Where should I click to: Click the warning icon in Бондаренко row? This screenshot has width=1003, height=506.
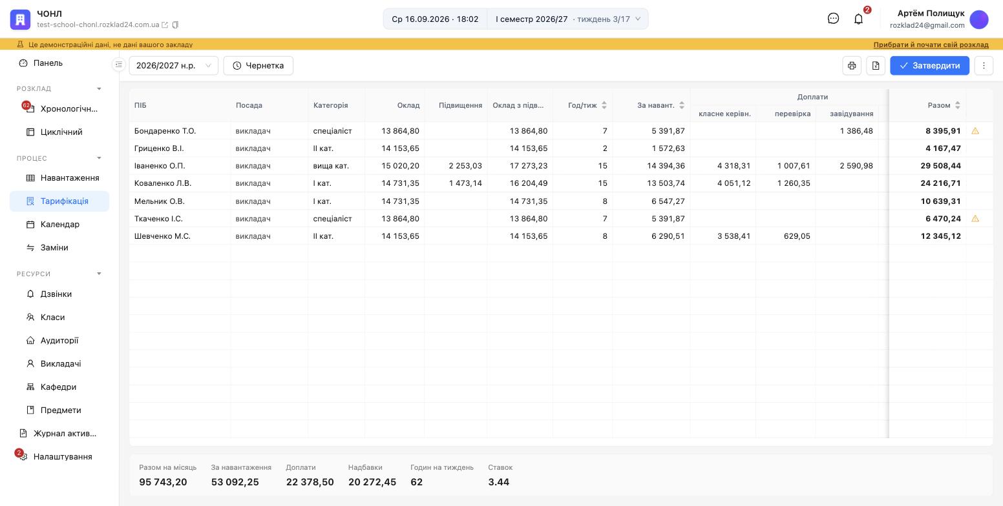tap(975, 131)
